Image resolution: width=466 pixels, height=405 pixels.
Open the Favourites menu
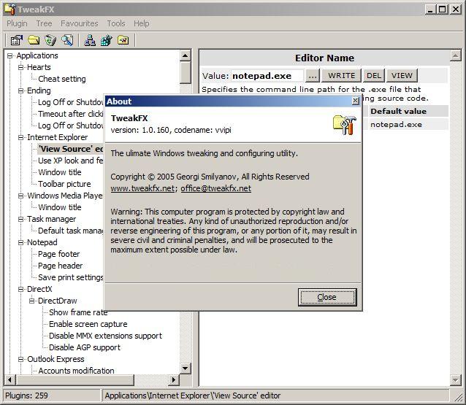point(80,23)
